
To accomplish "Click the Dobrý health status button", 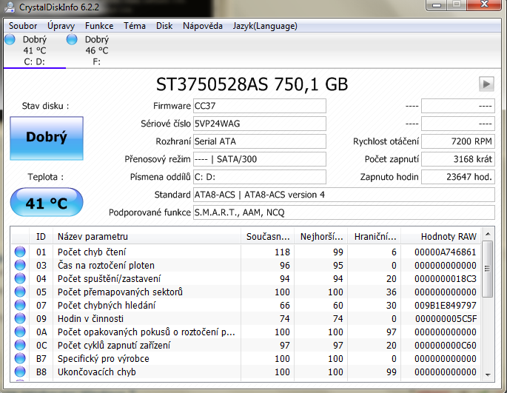I will click(x=47, y=137).
